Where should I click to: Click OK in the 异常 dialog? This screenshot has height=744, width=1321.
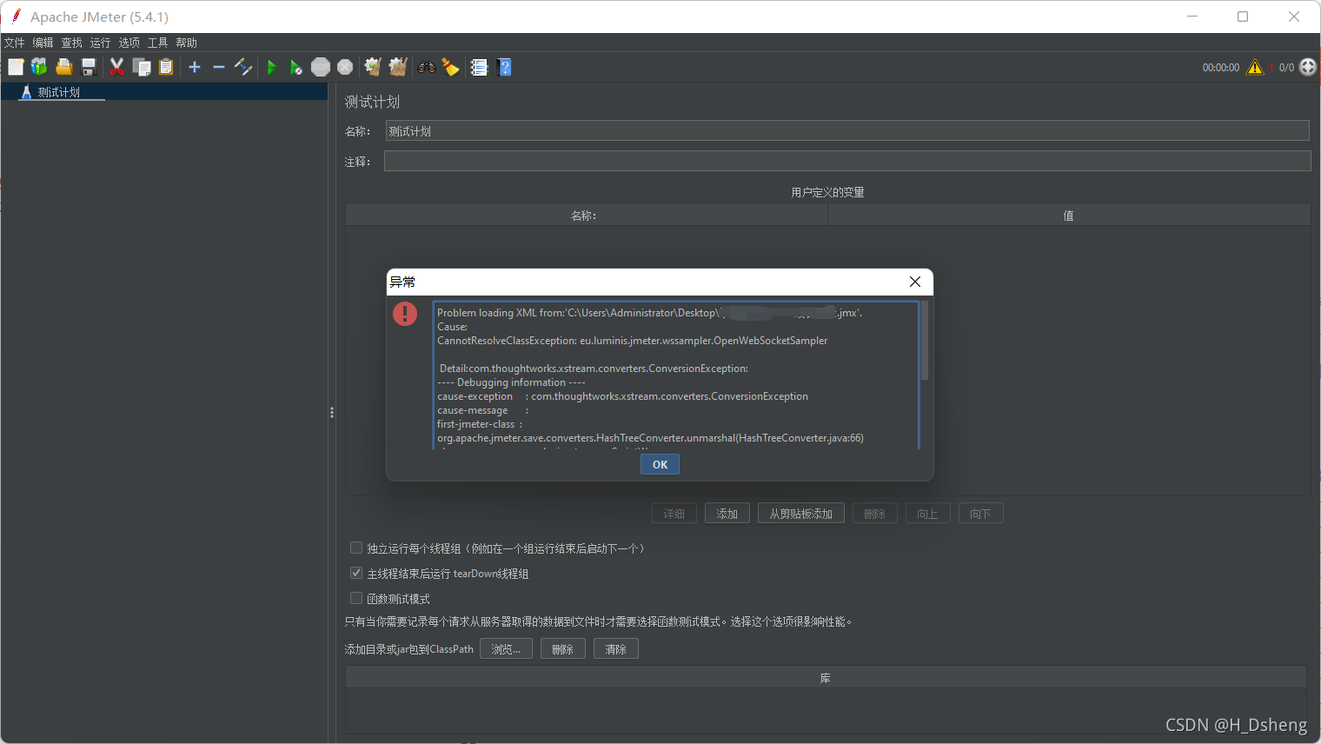coord(660,465)
